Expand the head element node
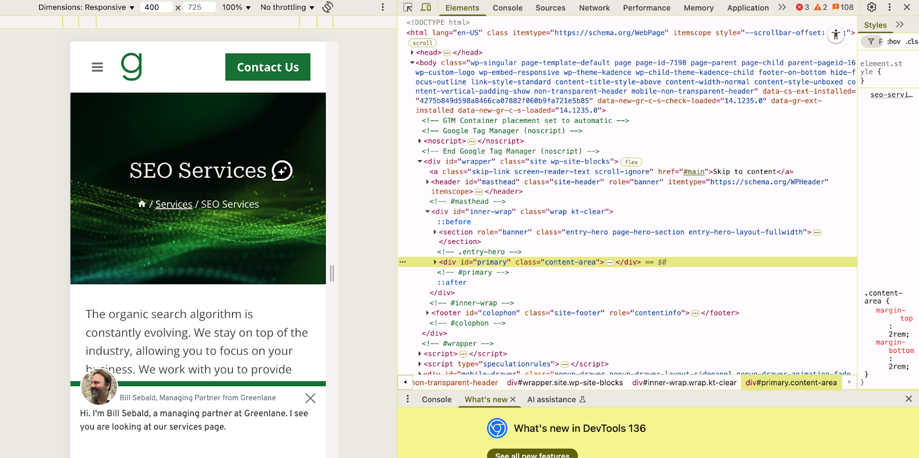 tap(412, 53)
